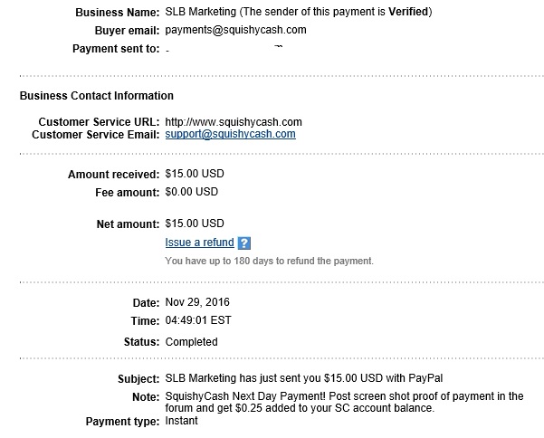Click the Completed status text
Image resolution: width=544 pixels, height=438 pixels.
click(191, 342)
